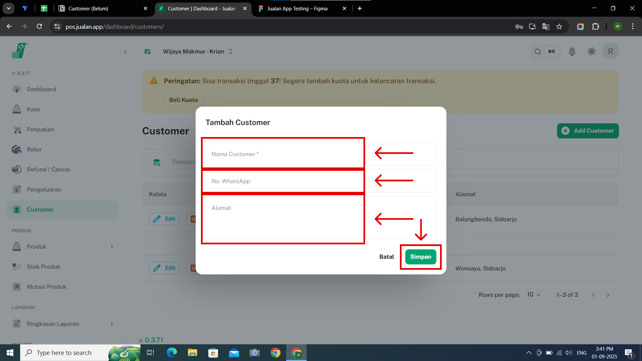Click Batal to cancel dialog
The width and height of the screenshot is (642, 361).
pos(386,257)
